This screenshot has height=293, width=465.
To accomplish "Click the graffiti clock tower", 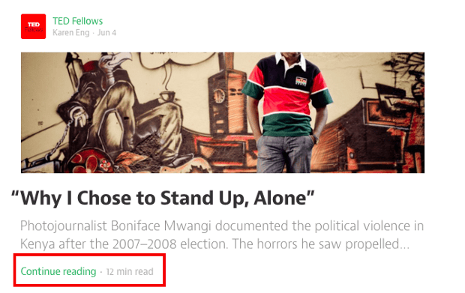I will coord(226,95).
